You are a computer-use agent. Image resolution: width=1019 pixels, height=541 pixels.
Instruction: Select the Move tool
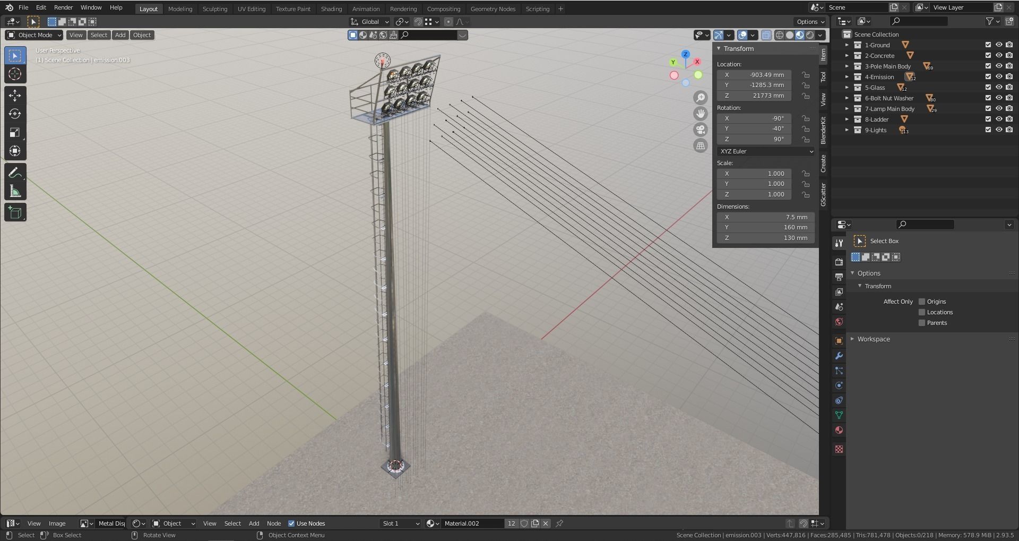[15, 95]
